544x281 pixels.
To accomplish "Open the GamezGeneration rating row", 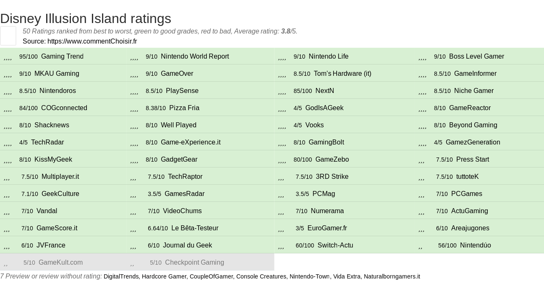I will (473, 142).
